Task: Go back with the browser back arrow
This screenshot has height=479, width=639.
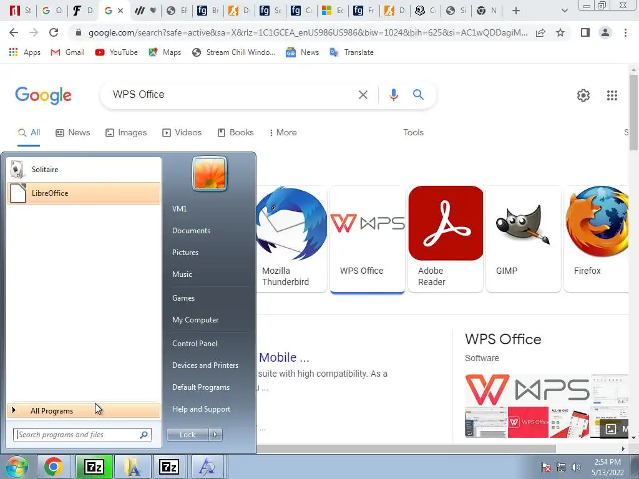Action: point(14,32)
